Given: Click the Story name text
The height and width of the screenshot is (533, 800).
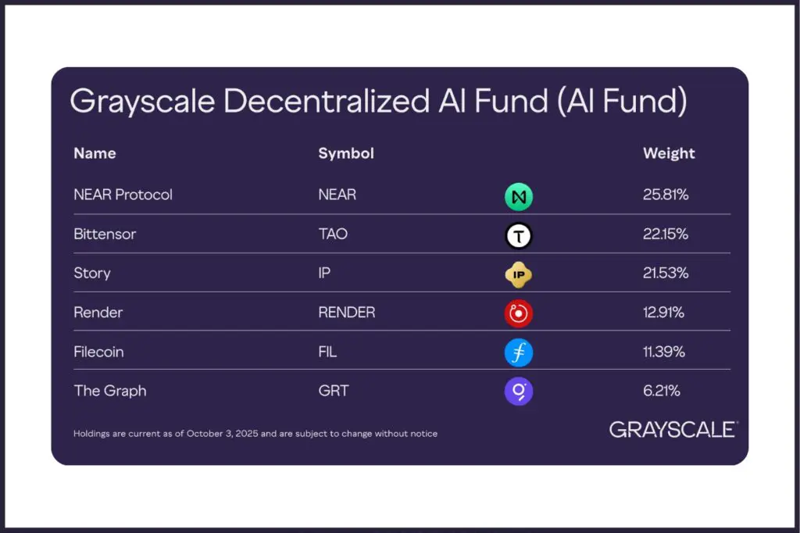Looking at the screenshot, I should 92,274.
